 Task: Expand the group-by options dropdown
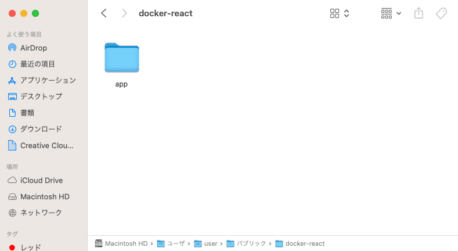click(391, 13)
